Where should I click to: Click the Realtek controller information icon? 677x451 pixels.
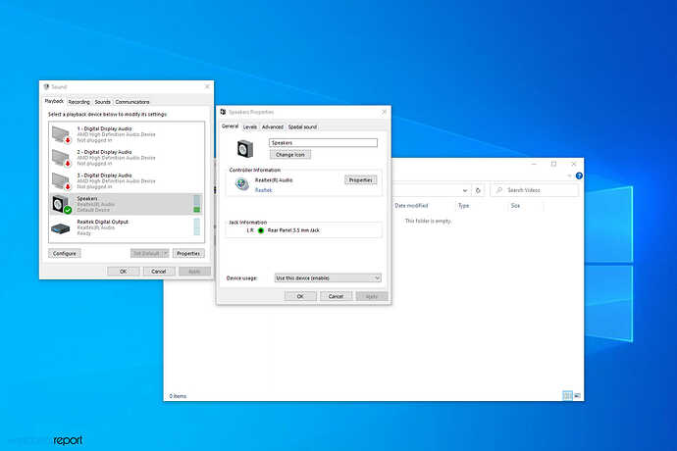(x=241, y=184)
